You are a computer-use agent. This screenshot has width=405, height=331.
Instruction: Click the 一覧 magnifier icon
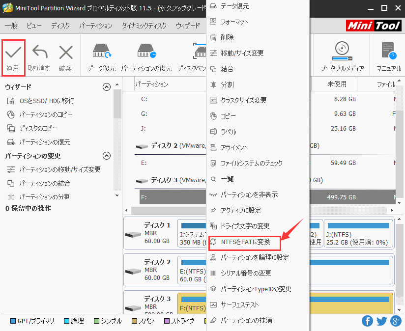point(213,179)
